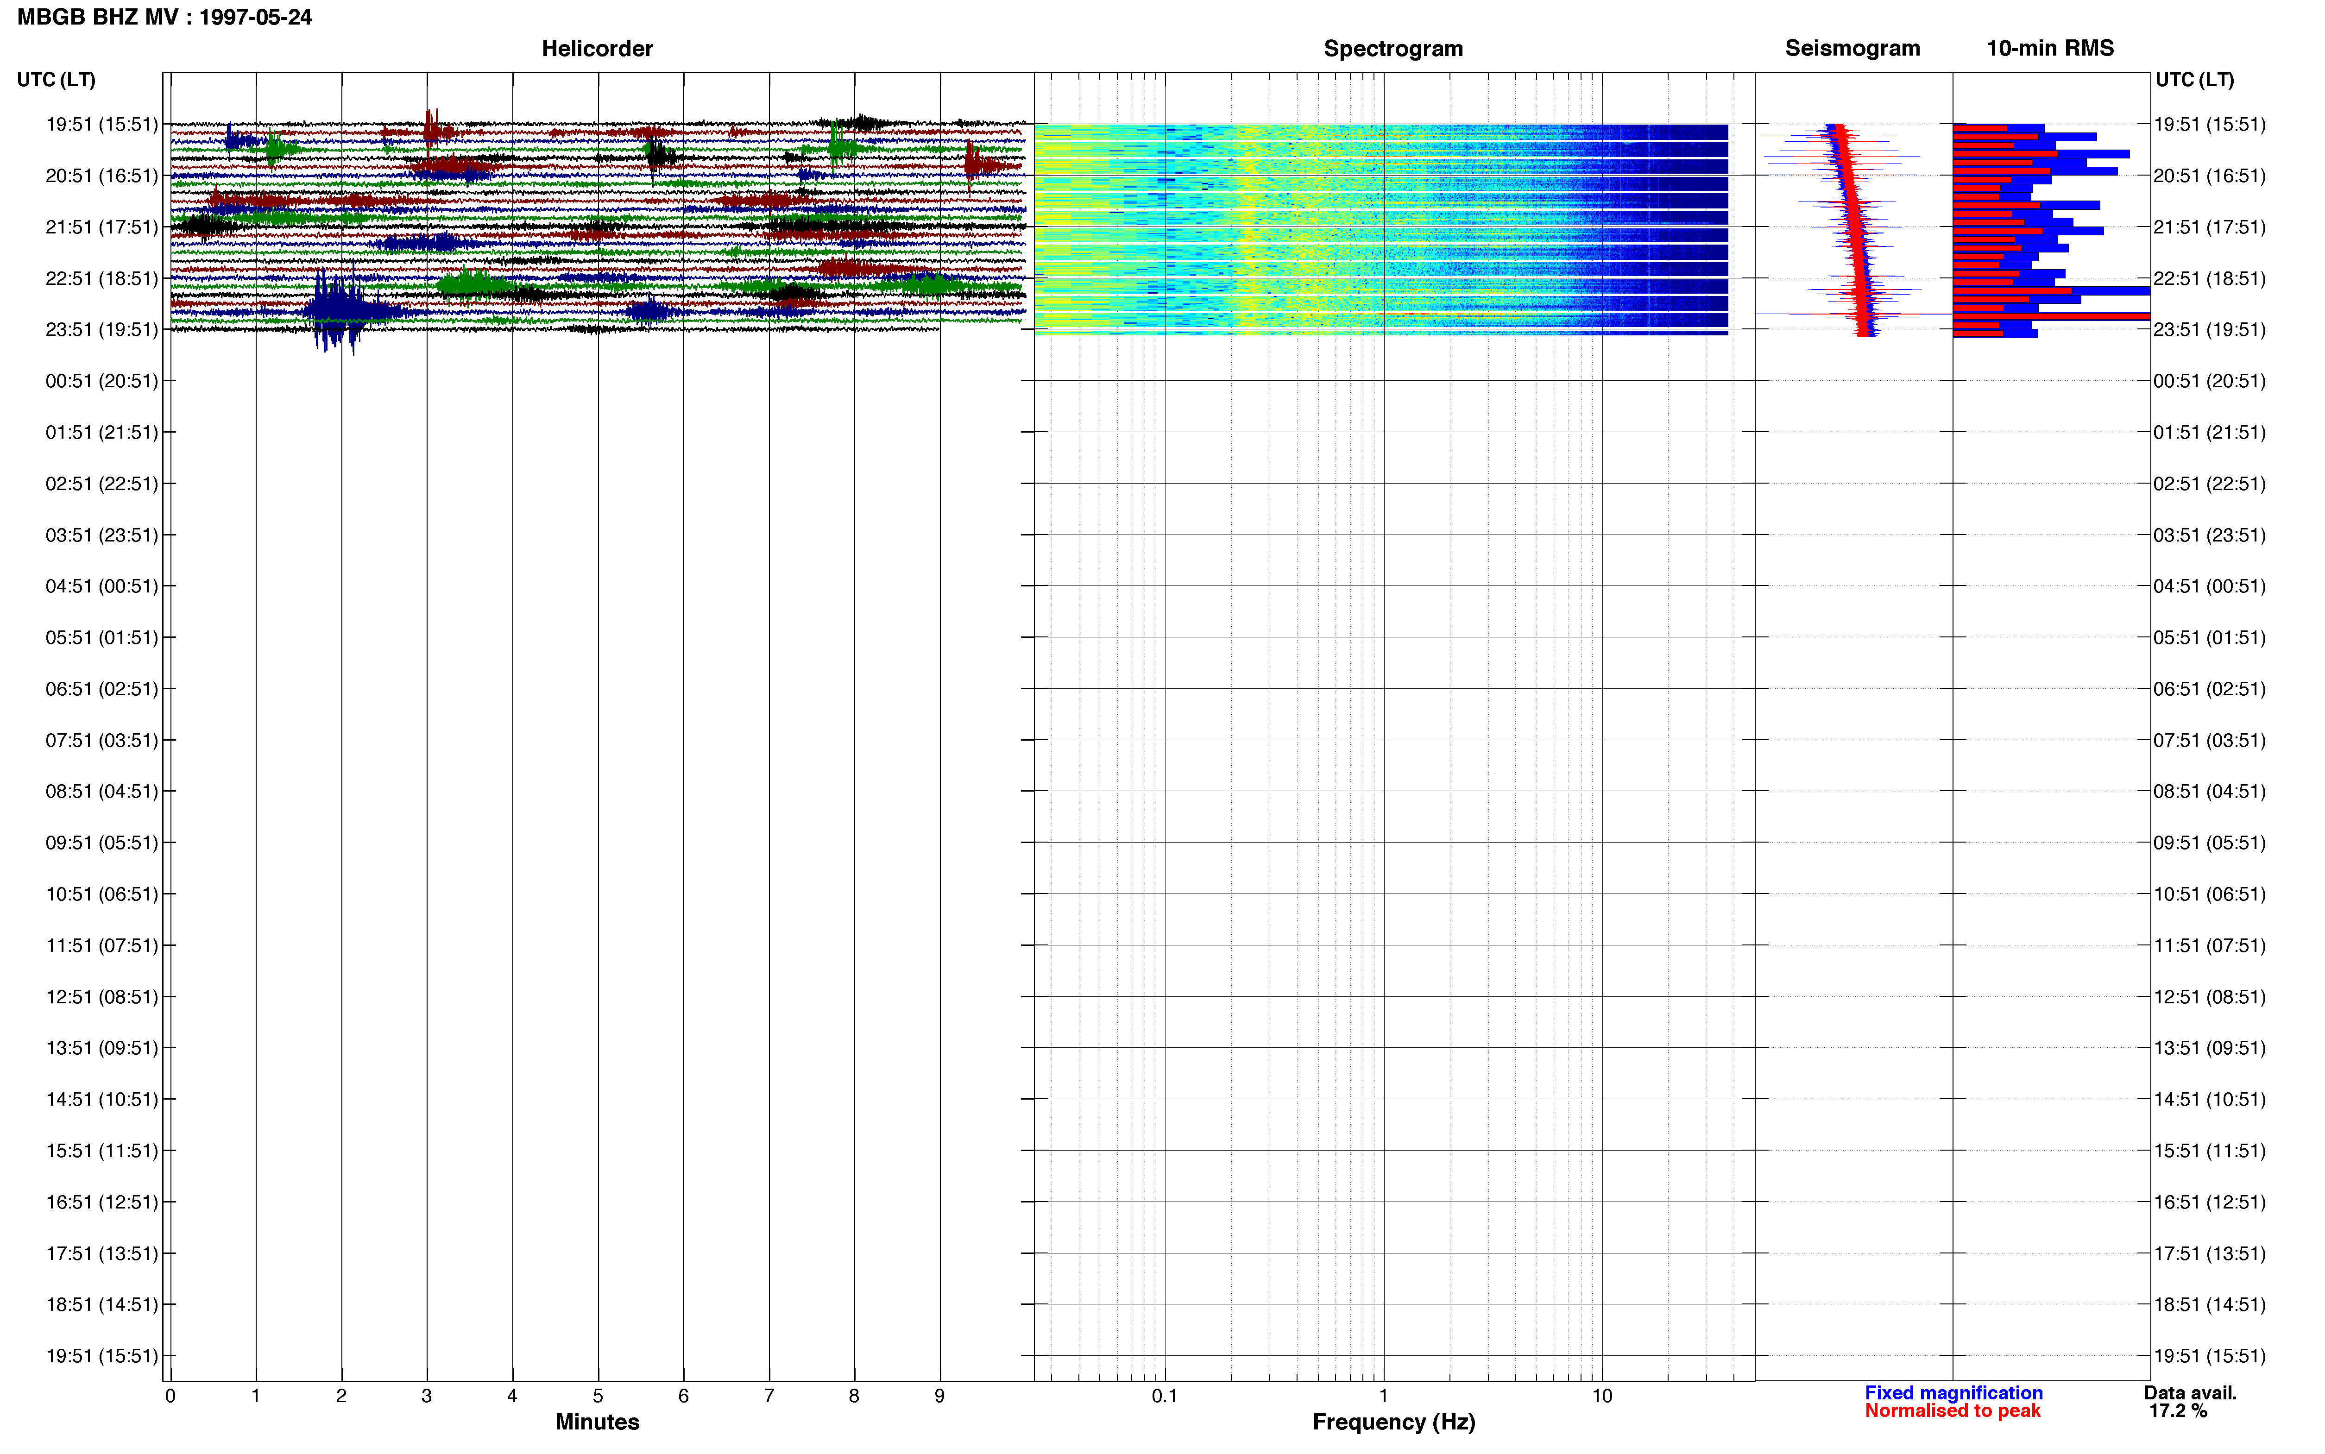Click the 'Normalised to peak' legend text
The height and width of the screenshot is (1454, 2325).
coord(1952,1411)
